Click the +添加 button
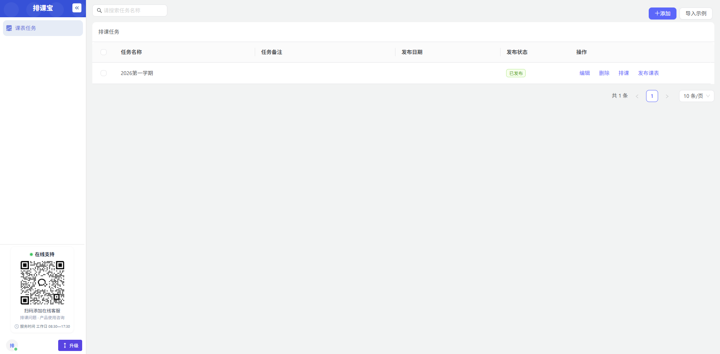The height and width of the screenshot is (354, 720). point(662,13)
